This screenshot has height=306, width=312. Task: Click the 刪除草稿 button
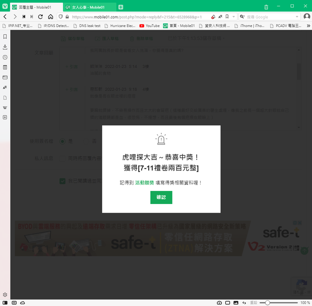(141, 39)
